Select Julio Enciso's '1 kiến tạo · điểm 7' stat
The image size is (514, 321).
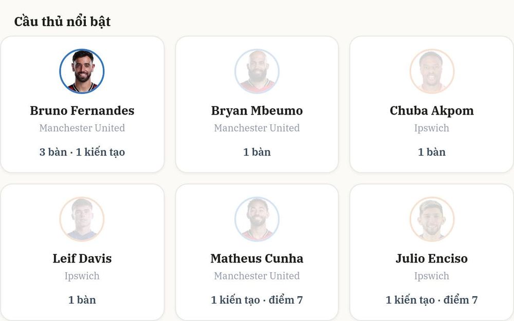432,300
